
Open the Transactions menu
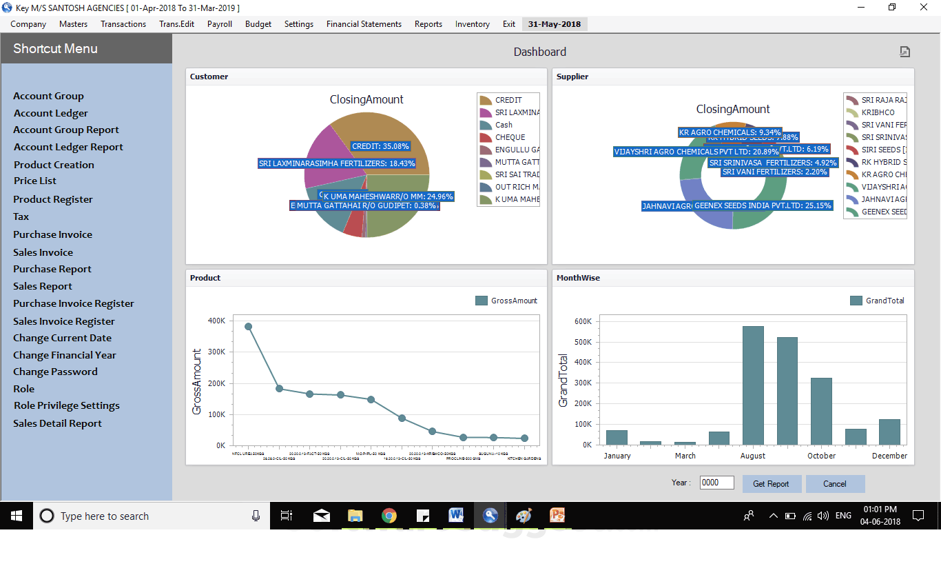click(x=123, y=24)
